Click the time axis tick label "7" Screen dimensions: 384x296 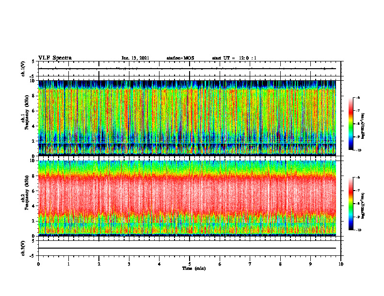tap(250, 264)
